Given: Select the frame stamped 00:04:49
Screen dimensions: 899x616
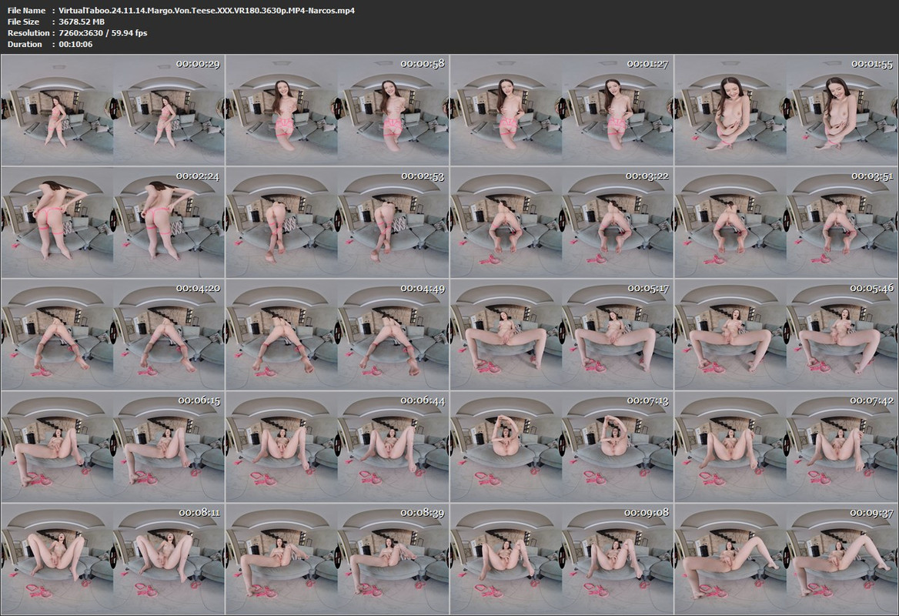Looking at the screenshot, I should [x=337, y=334].
